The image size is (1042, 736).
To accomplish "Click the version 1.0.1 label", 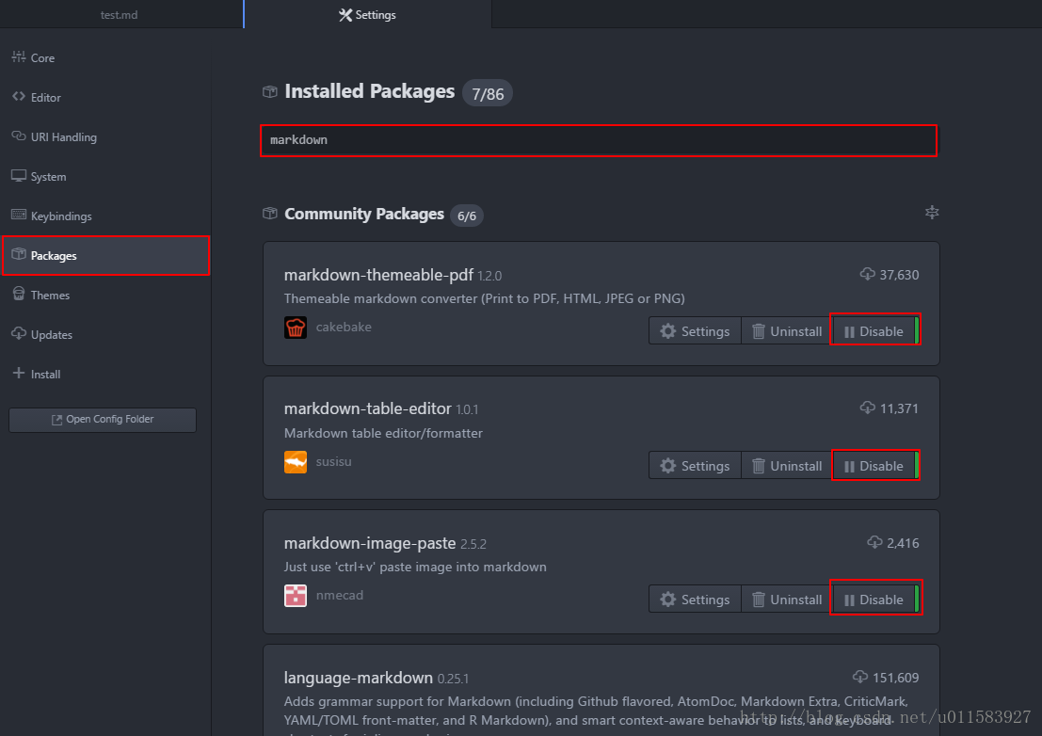I will point(467,409).
